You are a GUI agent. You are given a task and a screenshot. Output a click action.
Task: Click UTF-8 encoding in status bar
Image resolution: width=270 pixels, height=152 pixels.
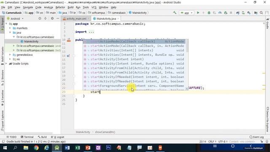(x=223, y=141)
